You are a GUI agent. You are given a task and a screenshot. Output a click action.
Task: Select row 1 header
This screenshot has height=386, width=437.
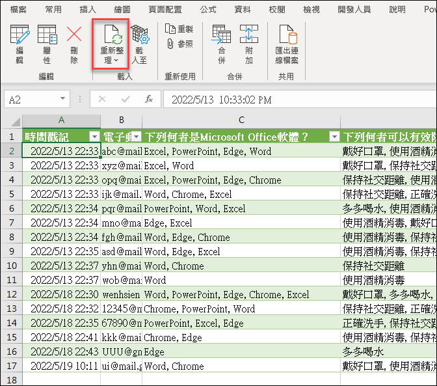[x=12, y=137]
